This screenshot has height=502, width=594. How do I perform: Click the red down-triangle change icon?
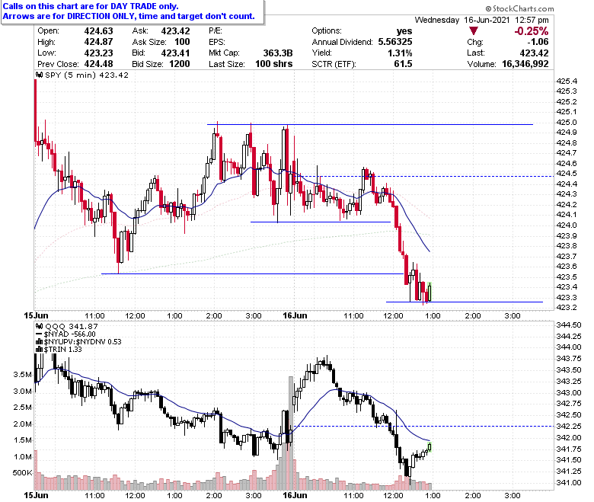pos(474,31)
